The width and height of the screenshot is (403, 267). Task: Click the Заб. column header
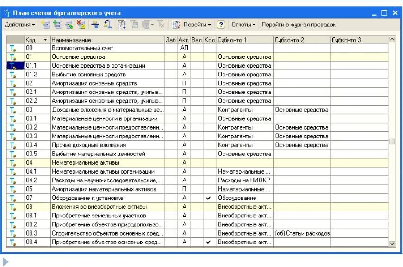click(x=171, y=40)
